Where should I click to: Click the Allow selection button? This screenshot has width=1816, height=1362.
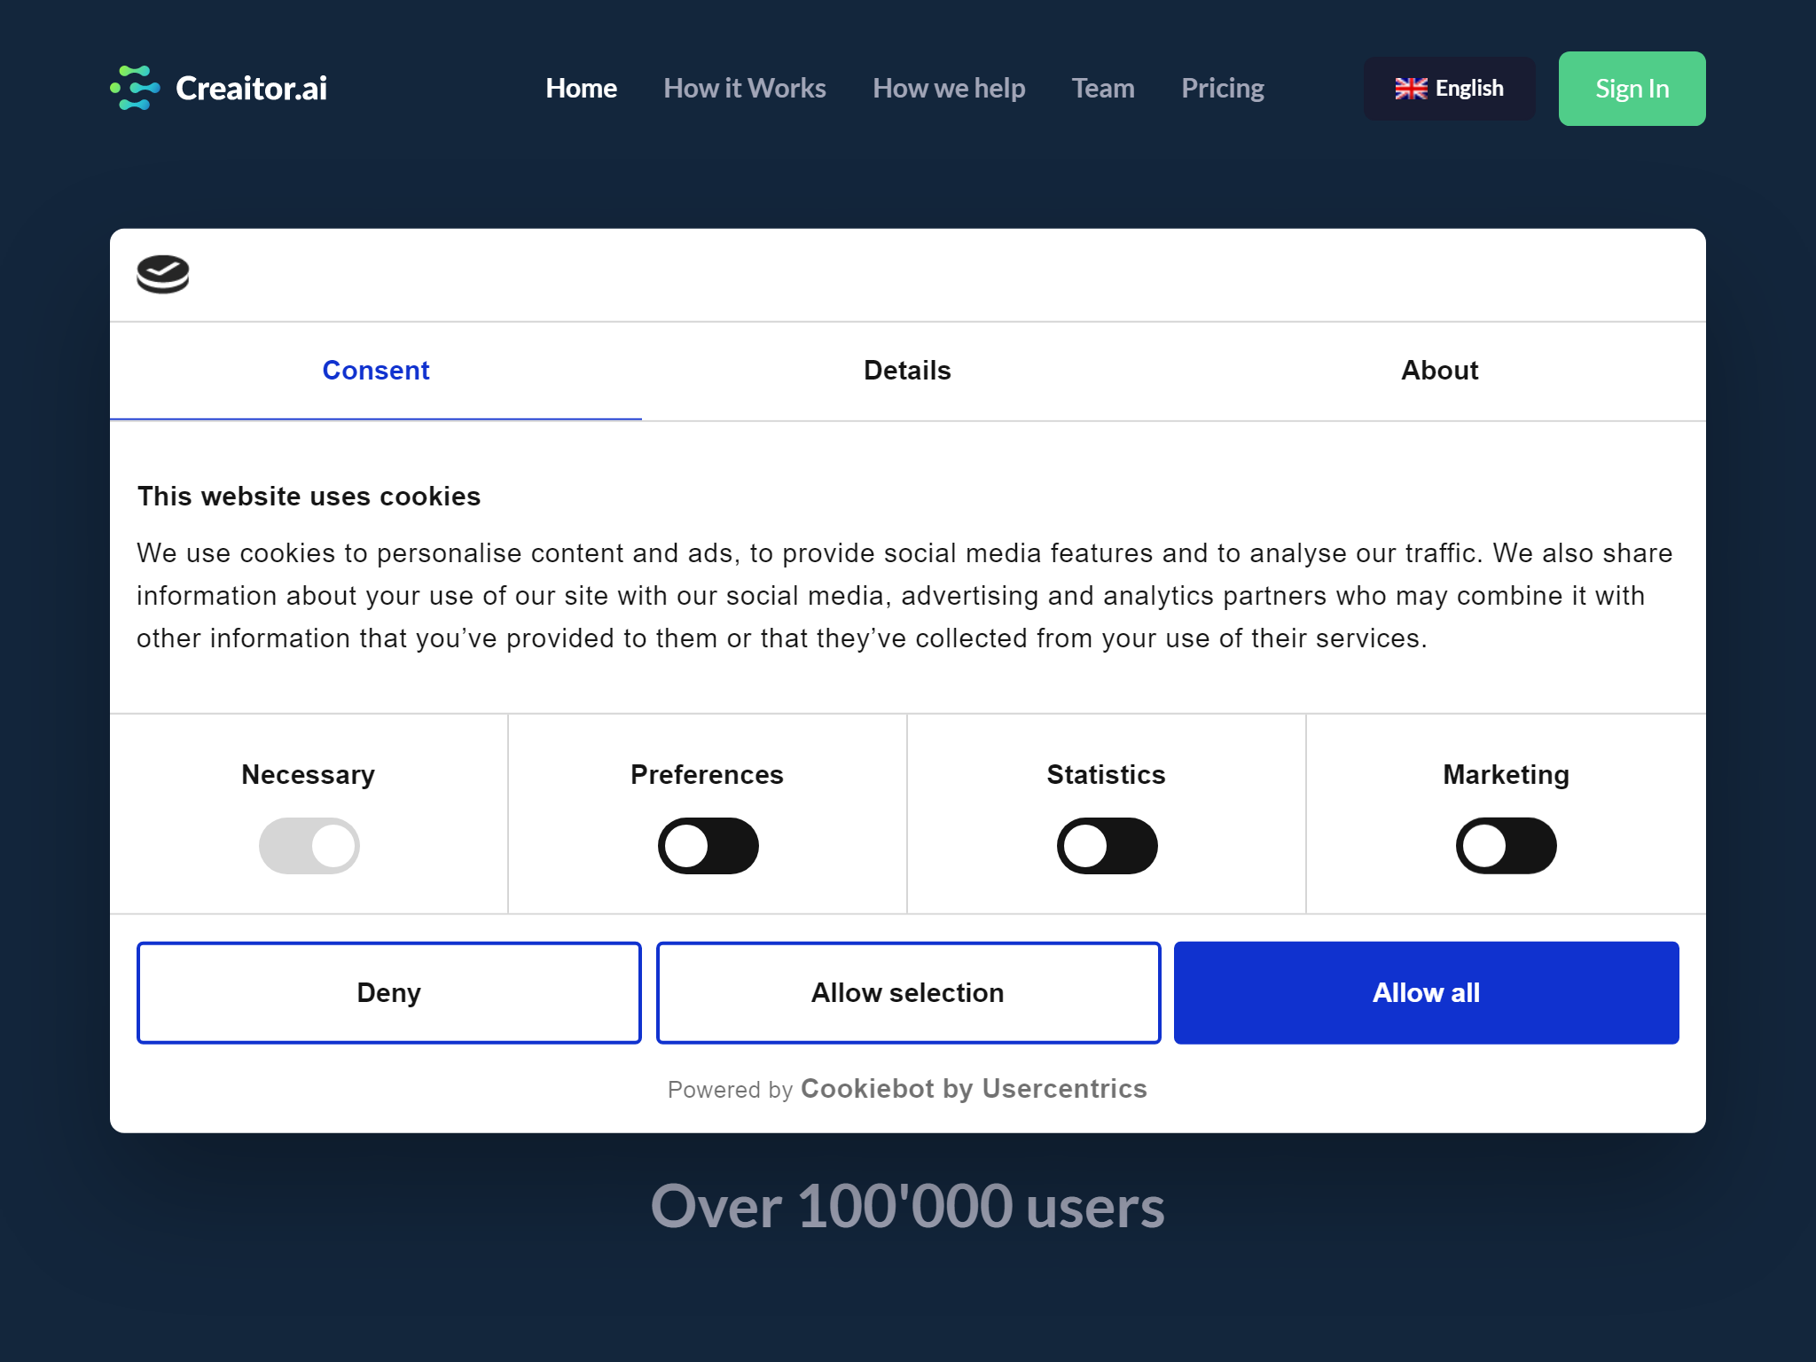pyautogui.click(x=906, y=991)
